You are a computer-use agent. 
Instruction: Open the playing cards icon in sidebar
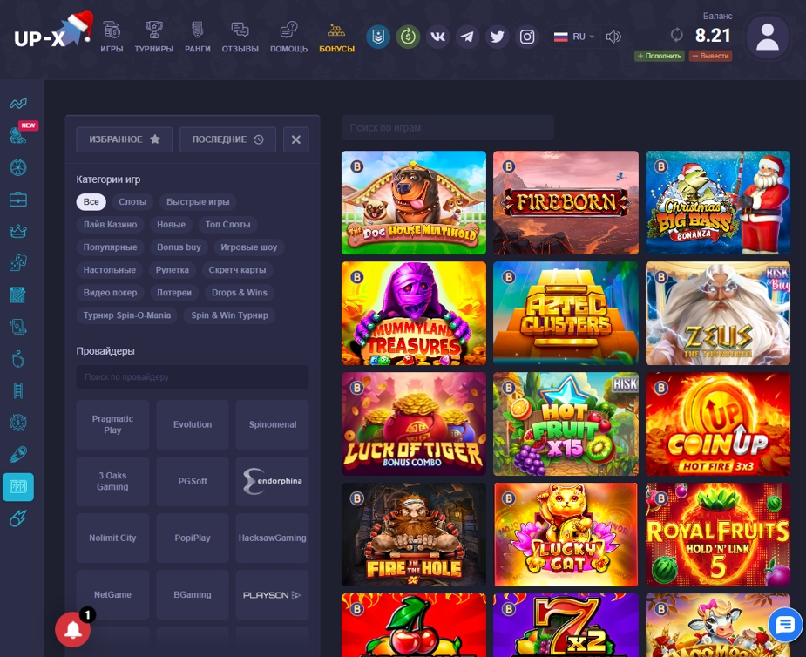click(x=18, y=327)
